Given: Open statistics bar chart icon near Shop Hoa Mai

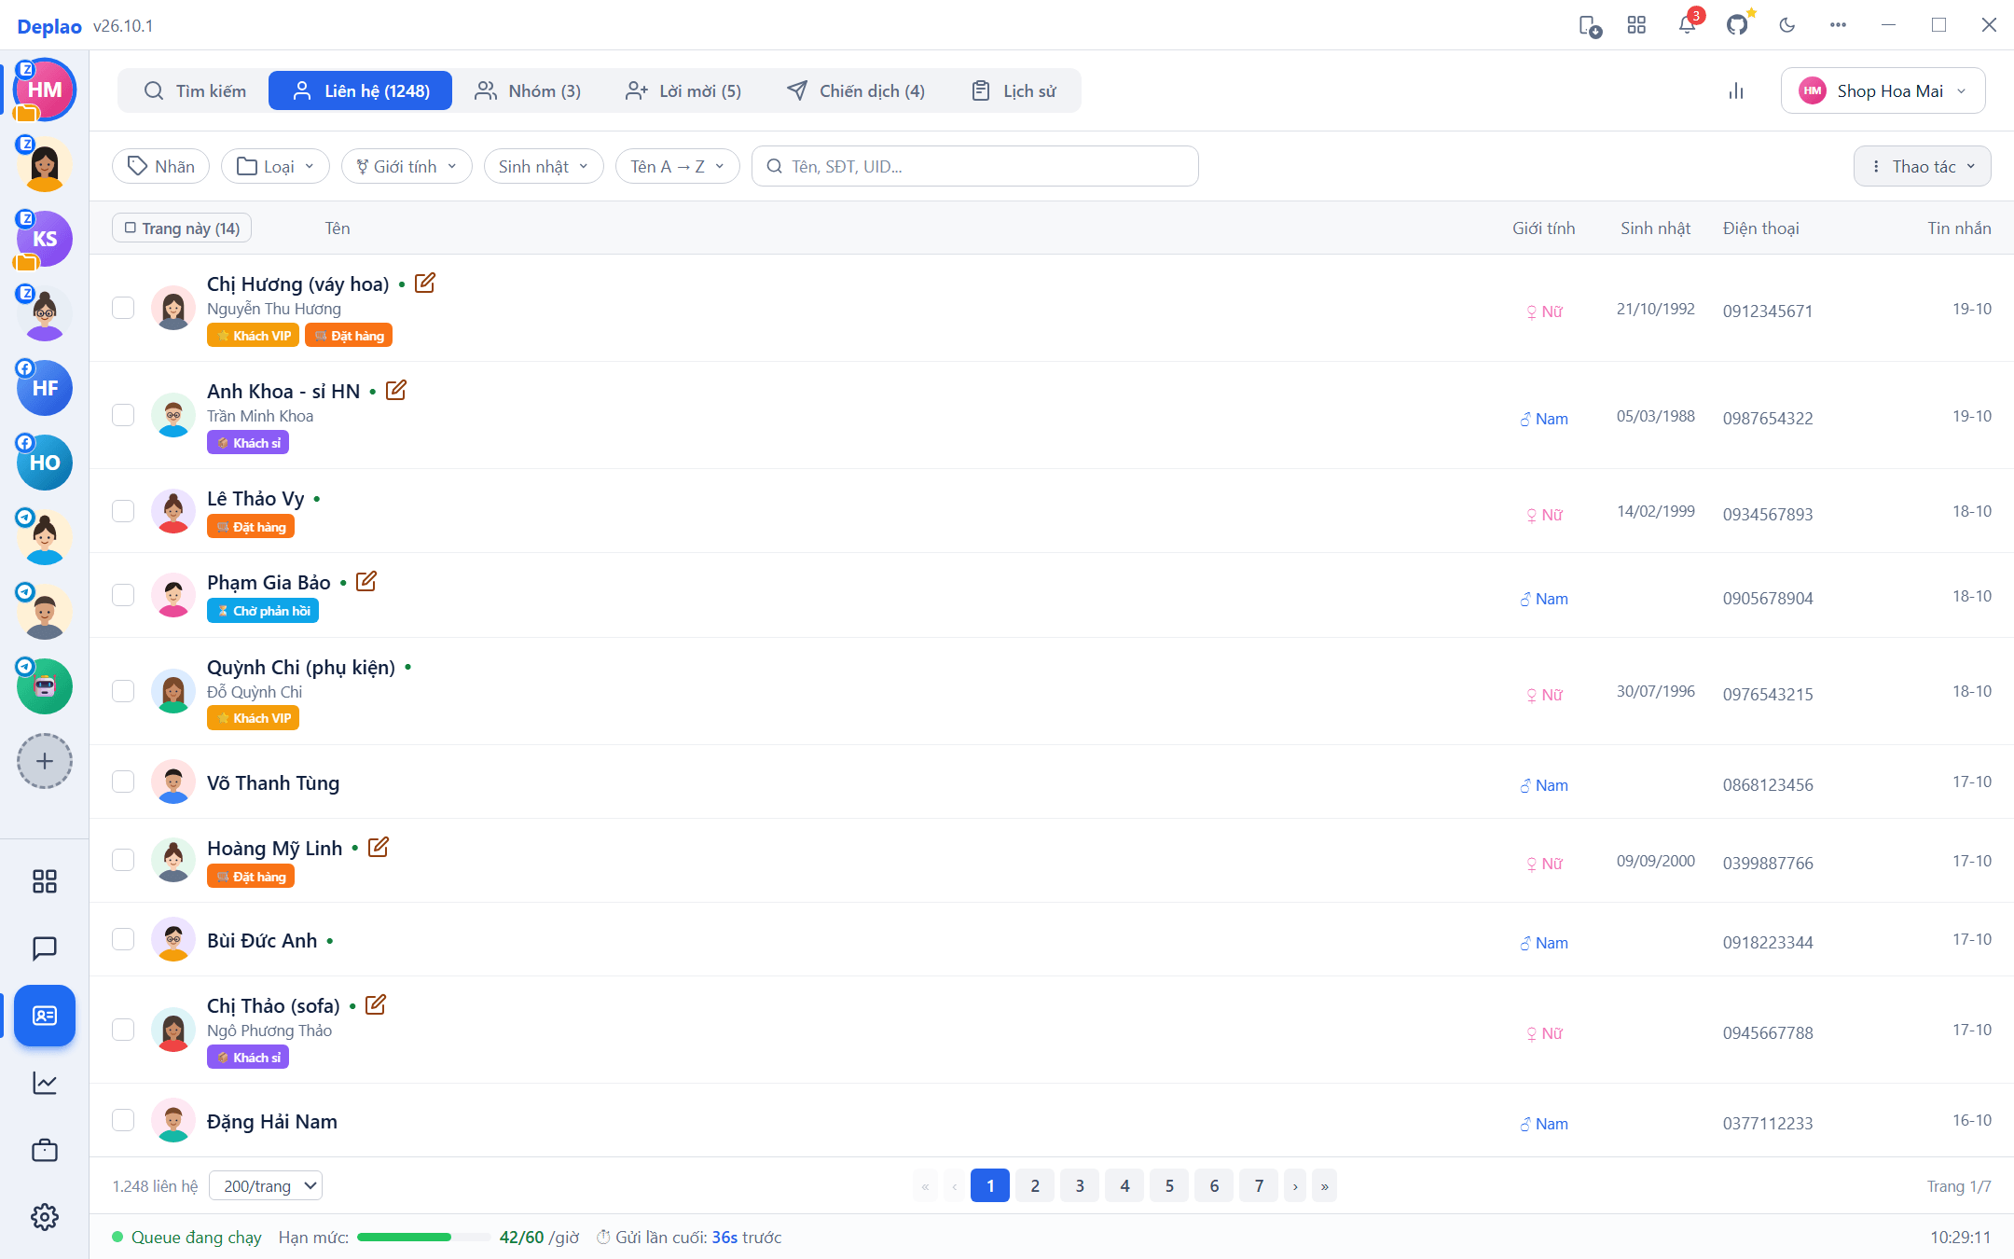Looking at the screenshot, I should 1736,90.
